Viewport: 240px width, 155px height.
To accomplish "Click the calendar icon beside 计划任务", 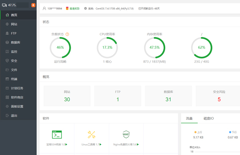I will point(7,88).
